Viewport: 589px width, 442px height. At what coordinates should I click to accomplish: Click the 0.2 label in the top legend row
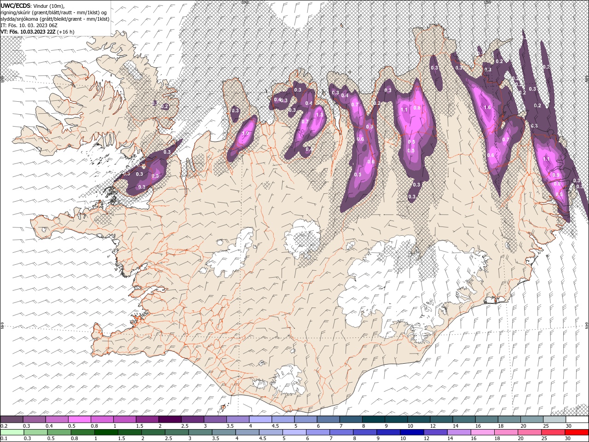(4, 426)
